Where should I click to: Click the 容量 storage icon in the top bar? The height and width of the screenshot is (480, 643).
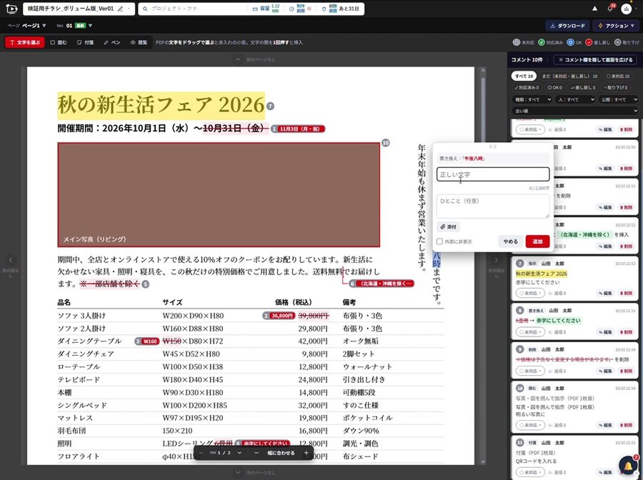255,9
